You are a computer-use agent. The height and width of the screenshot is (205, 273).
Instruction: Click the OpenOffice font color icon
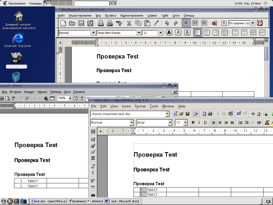point(267,123)
